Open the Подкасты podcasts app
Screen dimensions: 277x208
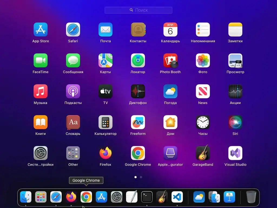pyautogui.click(x=73, y=91)
